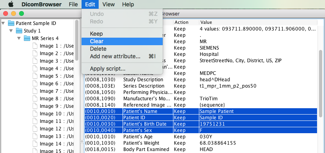
Task: Select the Patient's Age row
Action: point(200,137)
